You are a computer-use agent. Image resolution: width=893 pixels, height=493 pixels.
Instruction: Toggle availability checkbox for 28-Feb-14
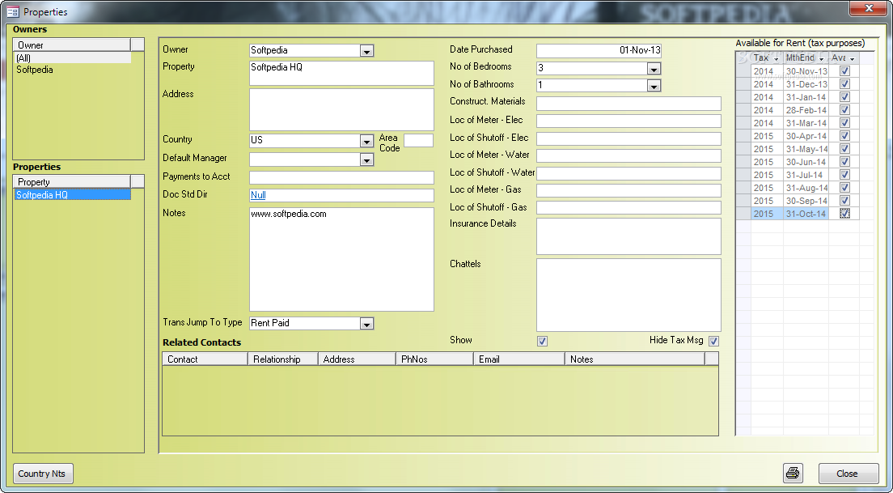[844, 110]
